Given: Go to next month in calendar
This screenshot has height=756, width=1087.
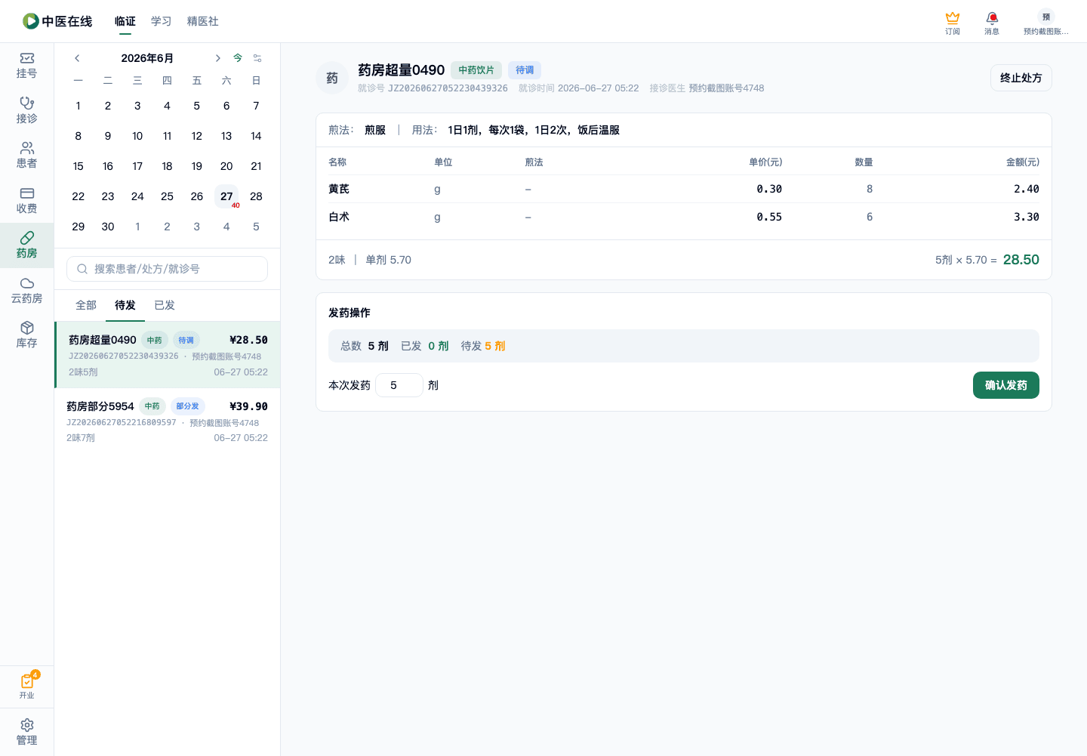Looking at the screenshot, I should [x=217, y=58].
